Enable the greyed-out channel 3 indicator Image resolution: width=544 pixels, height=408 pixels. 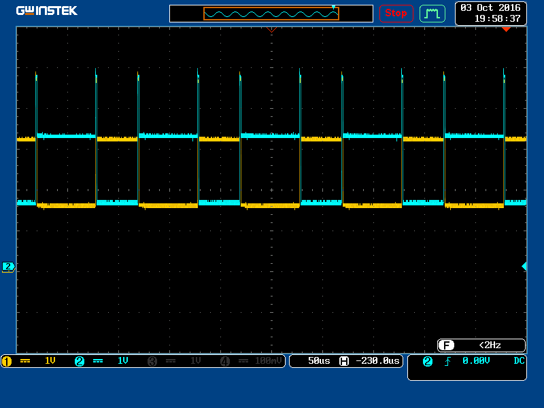click(152, 361)
